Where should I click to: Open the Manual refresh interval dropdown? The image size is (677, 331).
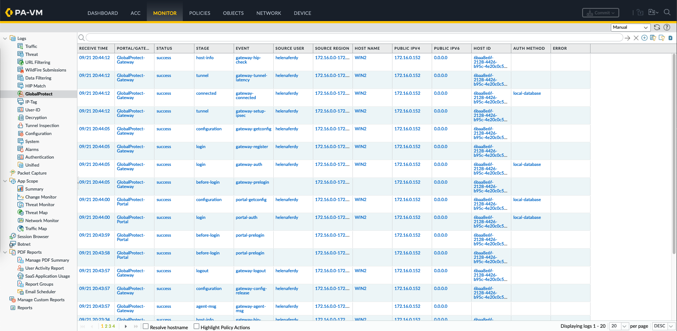[630, 27]
